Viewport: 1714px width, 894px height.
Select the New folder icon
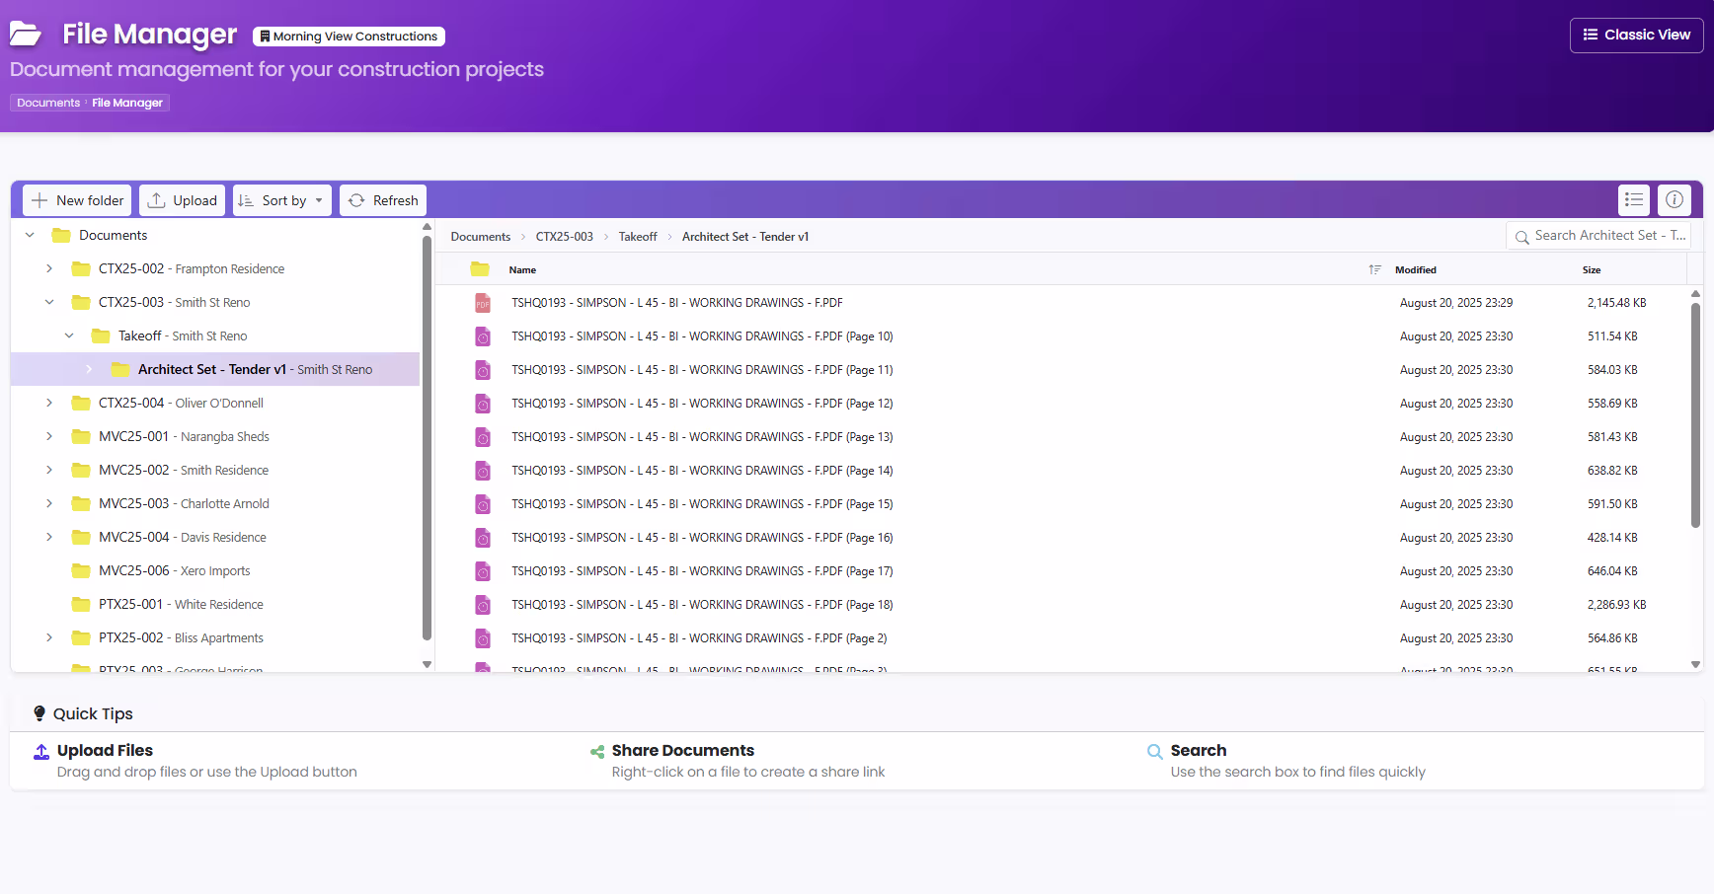point(39,200)
